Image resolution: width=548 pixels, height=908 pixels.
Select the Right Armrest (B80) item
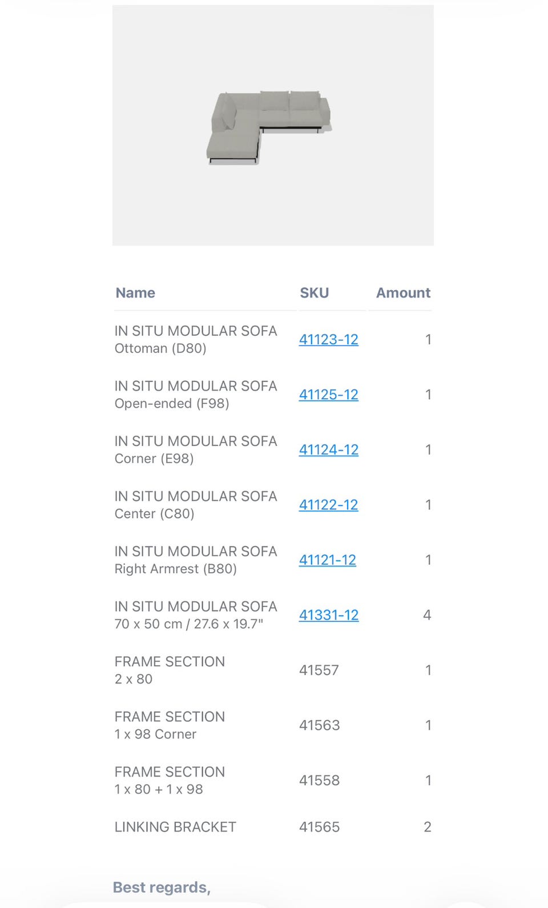coord(175,569)
